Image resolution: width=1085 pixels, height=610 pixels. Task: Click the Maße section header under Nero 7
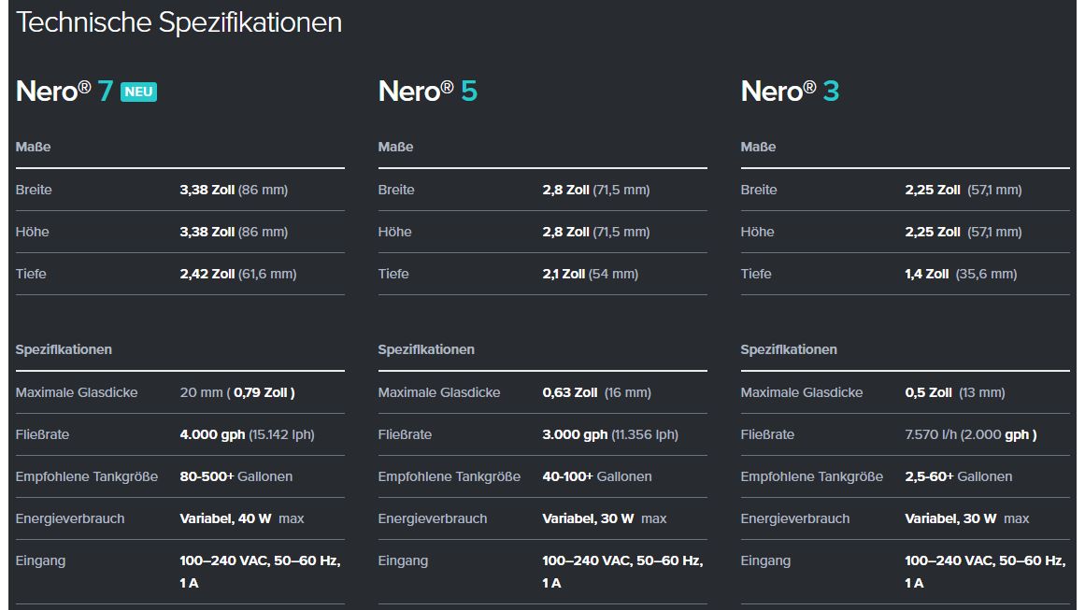point(31,147)
